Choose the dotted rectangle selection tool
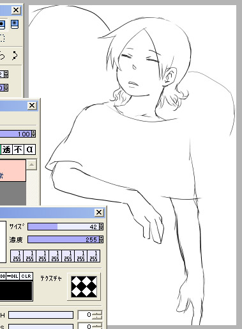Image resolution: width=242 pixels, height=329 pixels. [x=2, y=38]
